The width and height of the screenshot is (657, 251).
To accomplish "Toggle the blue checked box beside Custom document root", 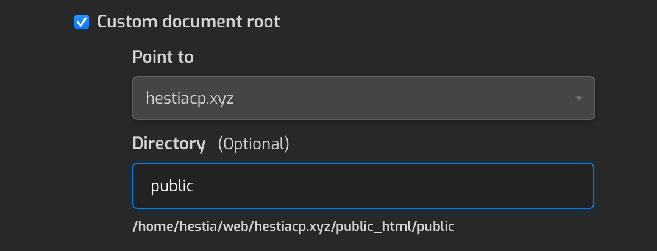I will 81,23.
